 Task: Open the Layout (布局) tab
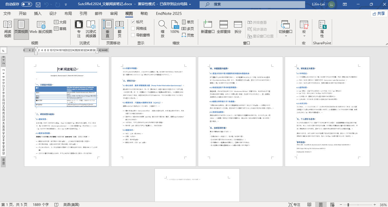pyautogui.click(x=68, y=13)
